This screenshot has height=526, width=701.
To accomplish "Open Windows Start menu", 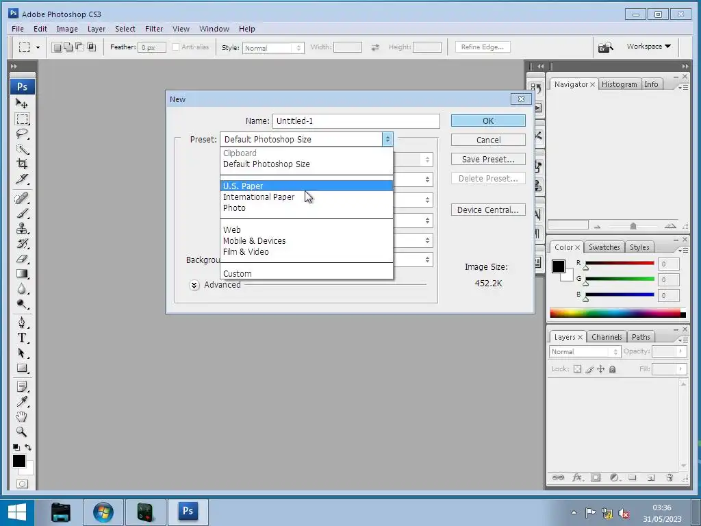I will click(x=17, y=512).
